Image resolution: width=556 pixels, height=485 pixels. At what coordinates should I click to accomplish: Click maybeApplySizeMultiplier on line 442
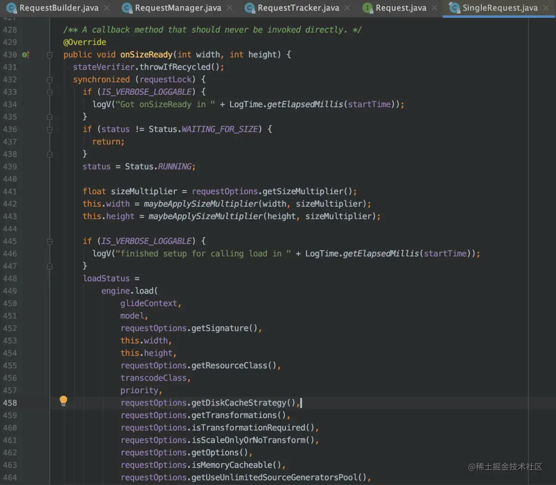tap(201, 204)
